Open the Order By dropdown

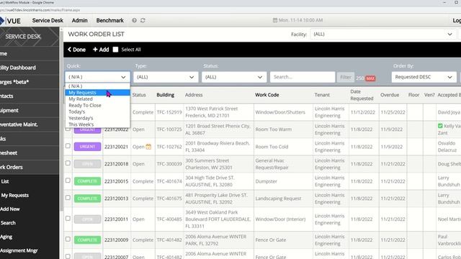pos(424,77)
